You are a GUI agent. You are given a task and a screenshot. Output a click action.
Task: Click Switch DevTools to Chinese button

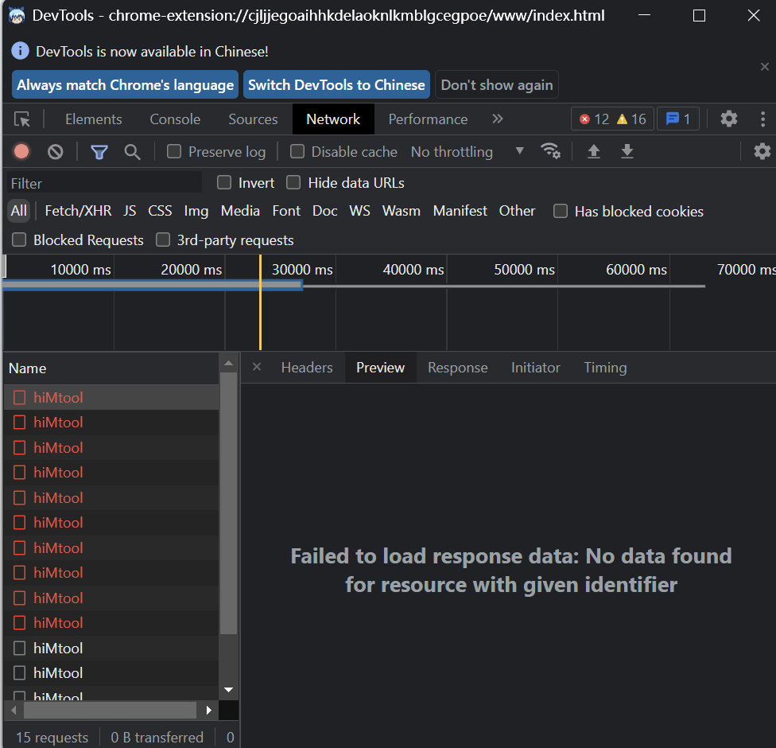336,85
